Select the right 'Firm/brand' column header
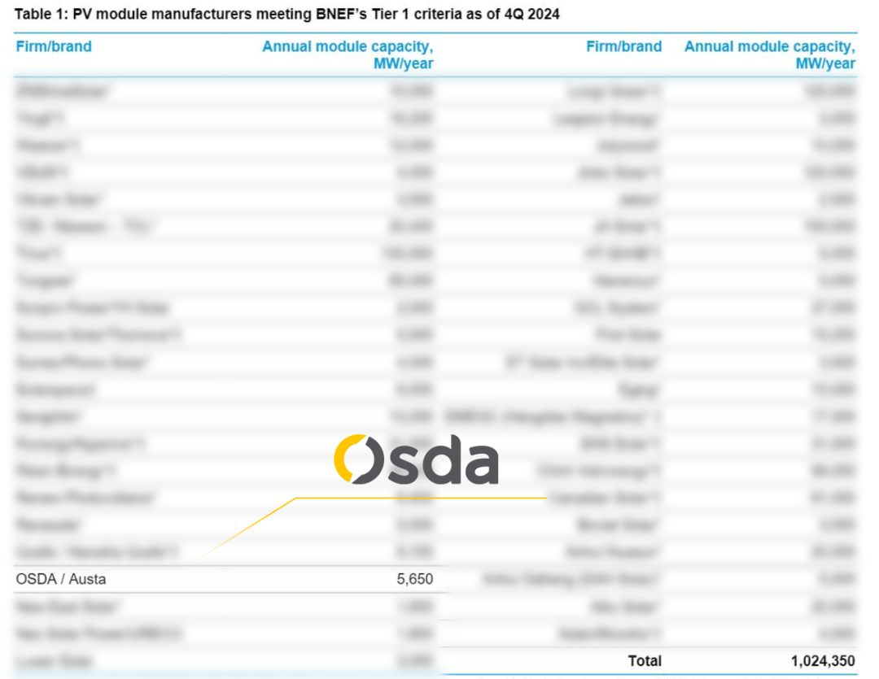 [624, 46]
